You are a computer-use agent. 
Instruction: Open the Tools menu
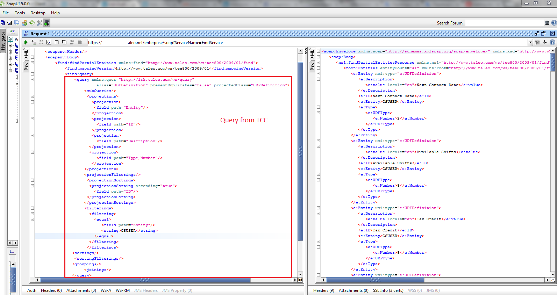point(20,13)
